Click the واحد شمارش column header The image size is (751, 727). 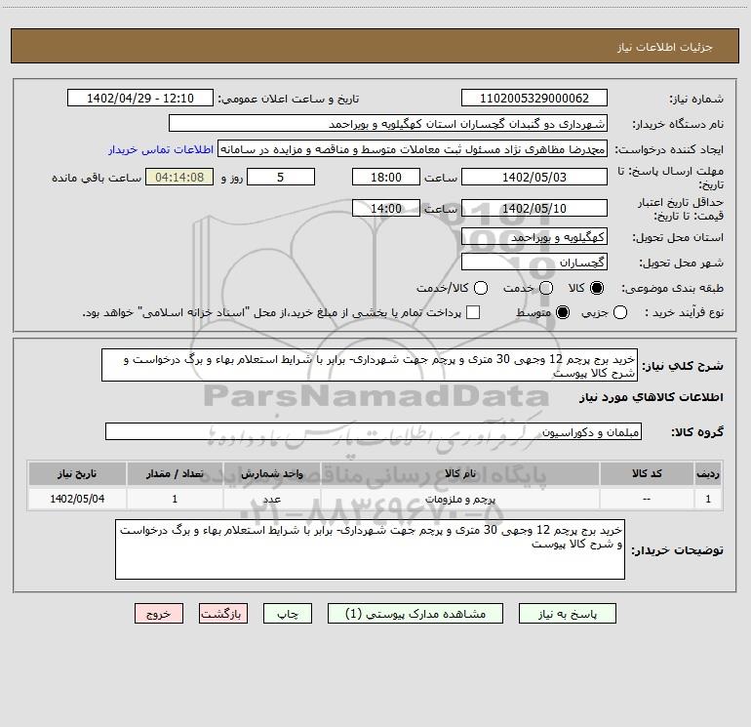point(271,473)
